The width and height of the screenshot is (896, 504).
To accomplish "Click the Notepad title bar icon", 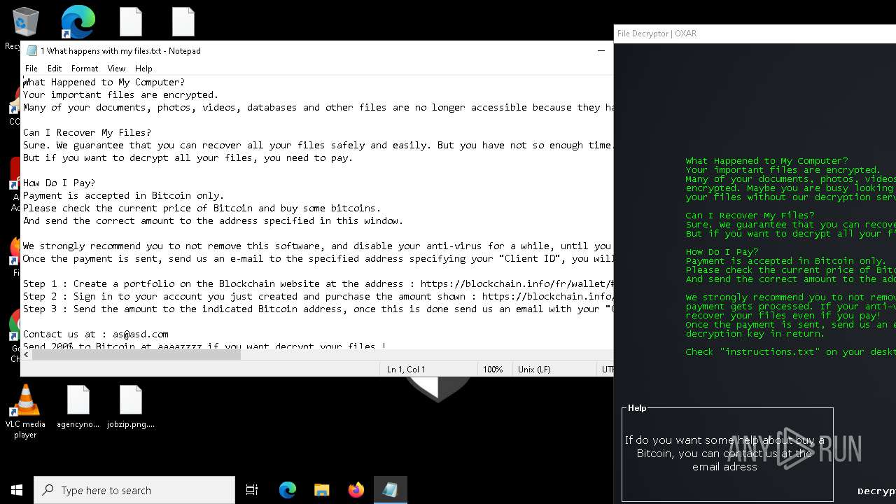I will pos(31,50).
